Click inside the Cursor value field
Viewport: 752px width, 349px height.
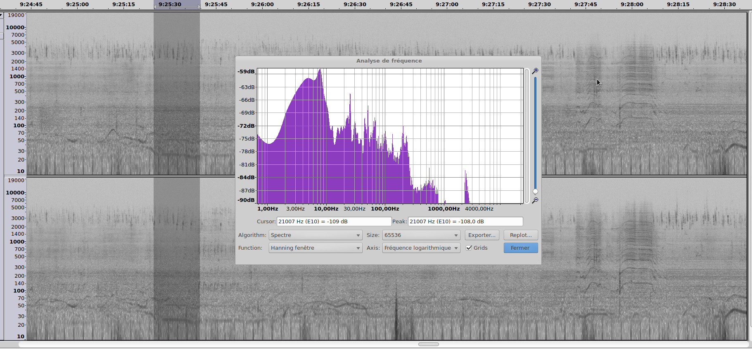334,222
